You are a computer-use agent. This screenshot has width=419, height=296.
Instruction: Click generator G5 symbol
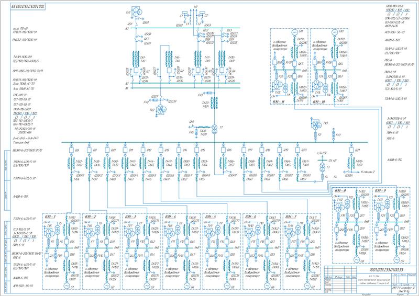[x=227, y=286]
